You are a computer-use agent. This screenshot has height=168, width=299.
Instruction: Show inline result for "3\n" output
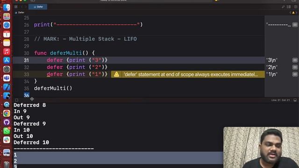(x=295, y=60)
